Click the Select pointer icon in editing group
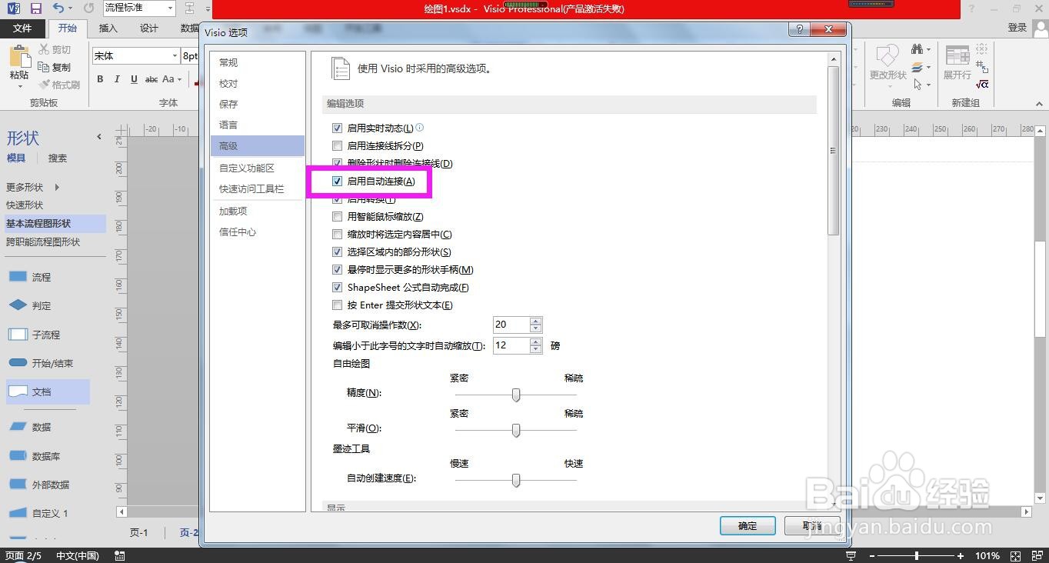 pyautogui.click(x=917, y=85)
